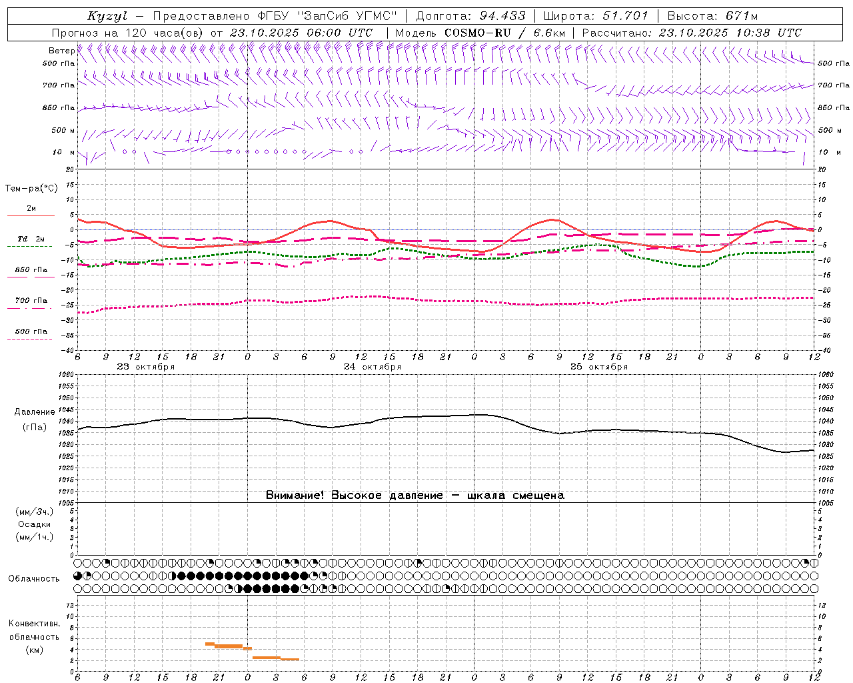Viewport: 853px width, 683px height.
Task: Click the "10 м" wind level label at left
Action: coord(63,152)
